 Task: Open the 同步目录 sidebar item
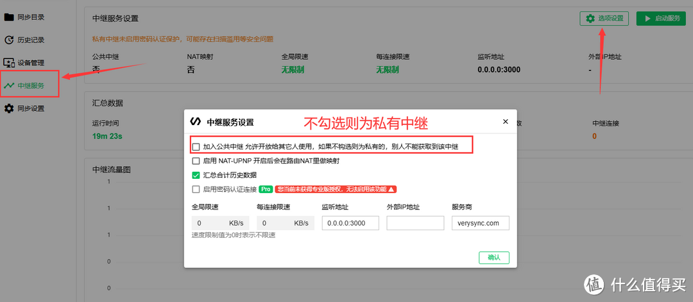pyautogui.click(x=24, y=17)
